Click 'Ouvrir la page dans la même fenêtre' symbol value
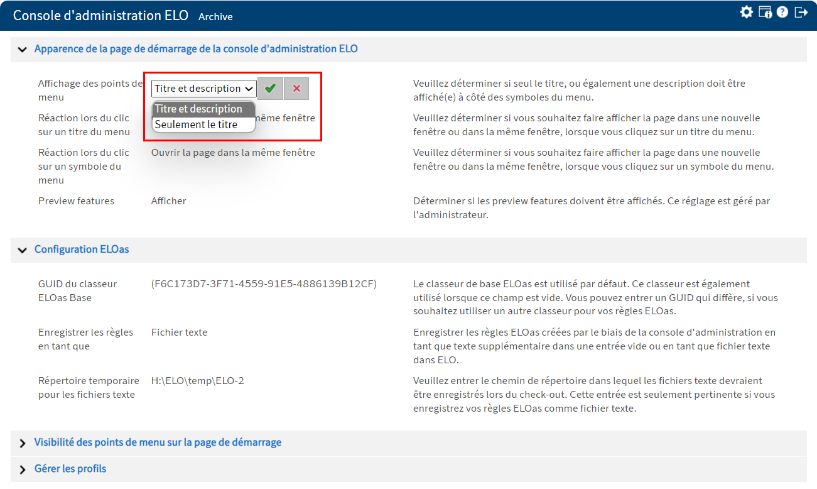The height and width of the screenshot is (489, 817). pos(233,152)
